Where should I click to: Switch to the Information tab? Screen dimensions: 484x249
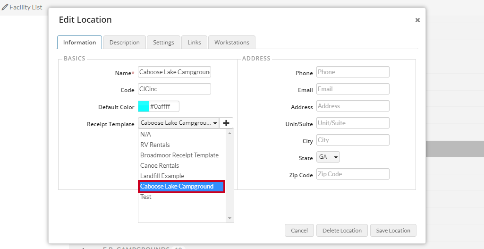[x=79, y=43]
